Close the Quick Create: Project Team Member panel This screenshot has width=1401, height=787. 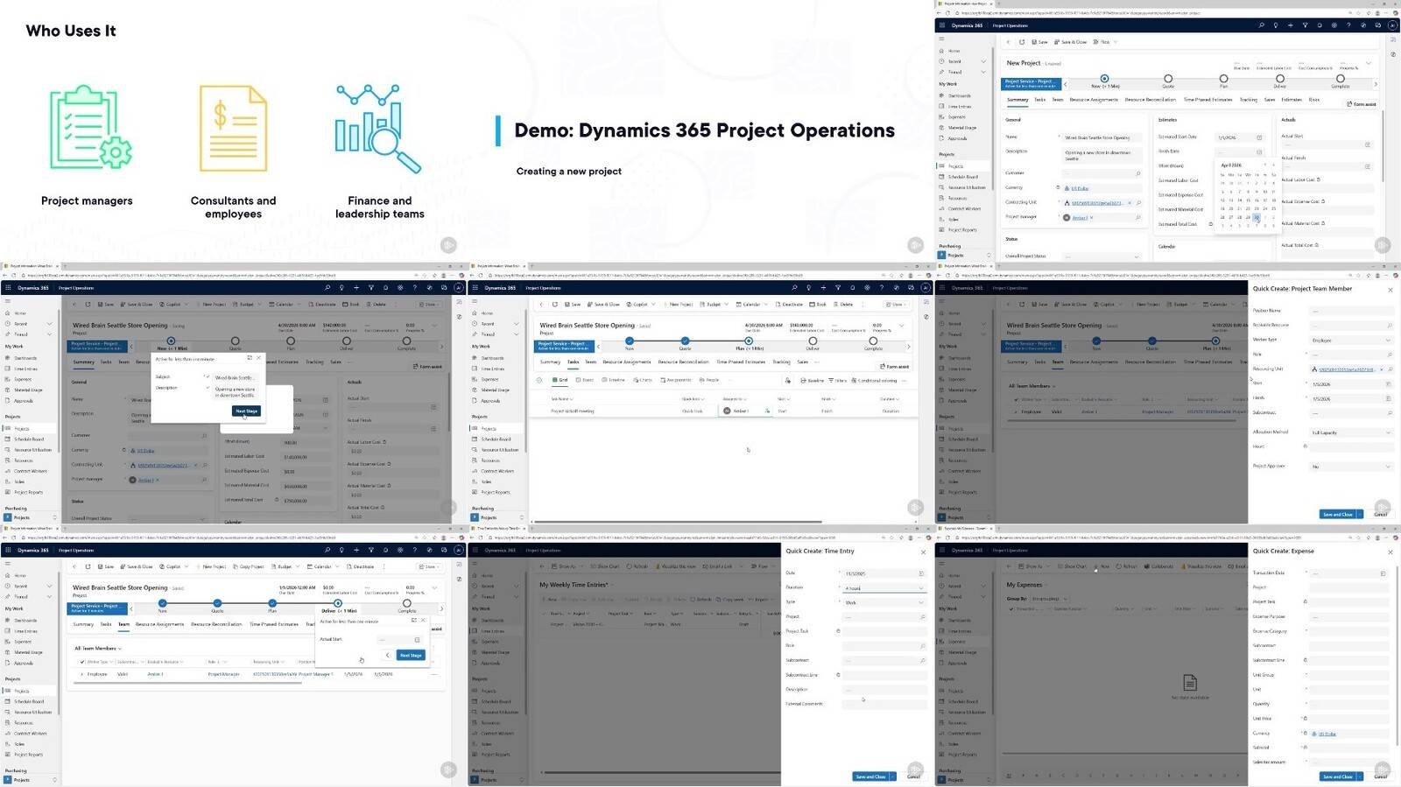pos(1390,290)
